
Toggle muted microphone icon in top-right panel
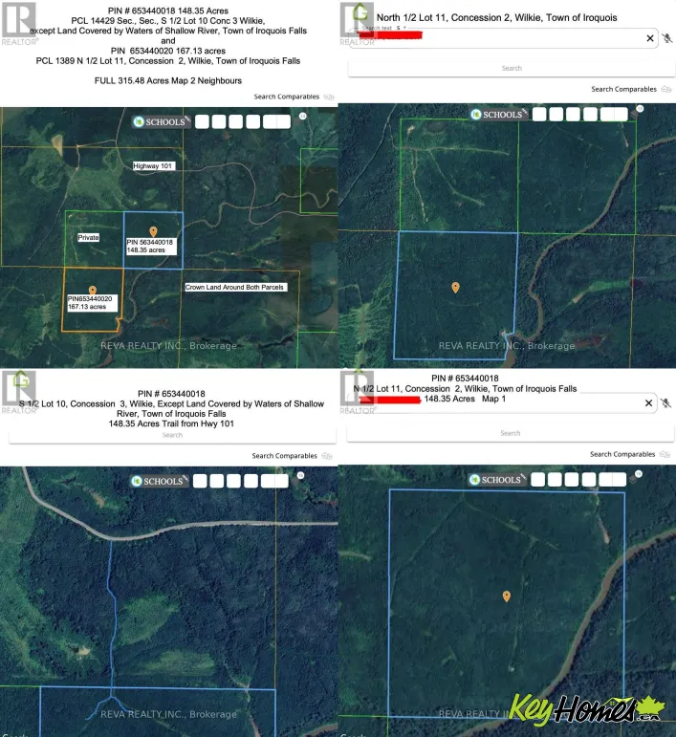click(667, 38)
